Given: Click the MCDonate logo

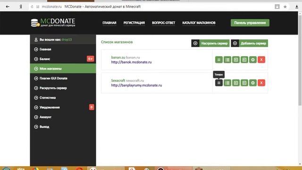Looking at the screenshot, I should click(x=53, y=23).
